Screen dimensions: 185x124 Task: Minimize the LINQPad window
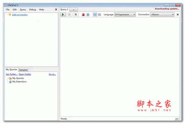point(166,5)
